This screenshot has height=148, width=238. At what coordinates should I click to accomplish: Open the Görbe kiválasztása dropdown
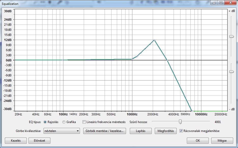pyautogui.click(x=62, y=131)
